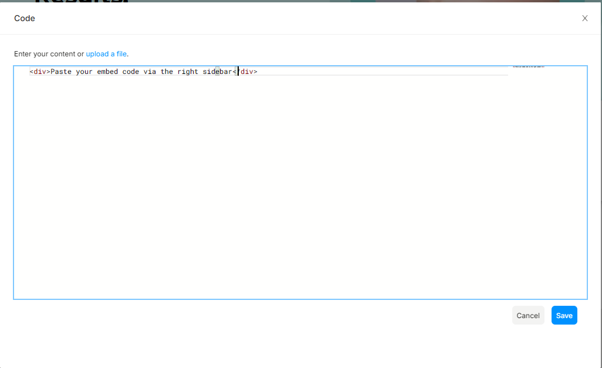Click the empty area of the code editor

tap(293, 188)
